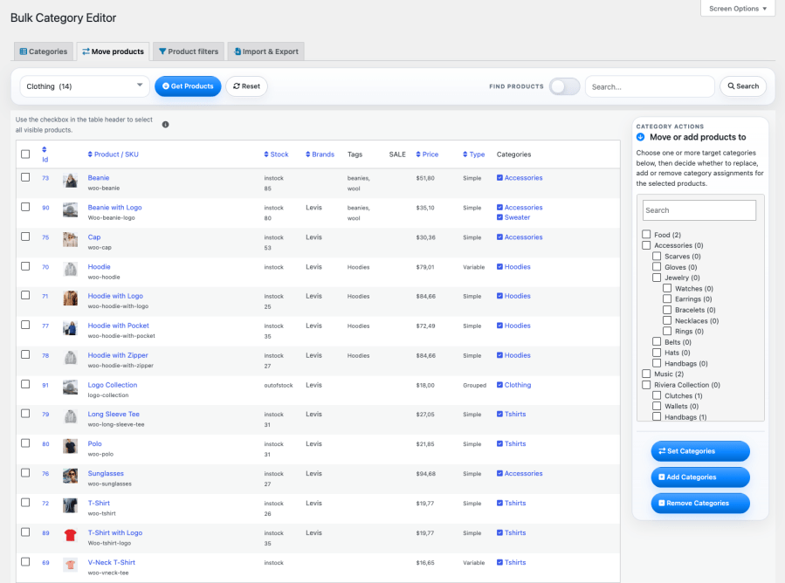Click the Hoodie with Logo thumbnail

pyautogui.click(x=70, y=298)
